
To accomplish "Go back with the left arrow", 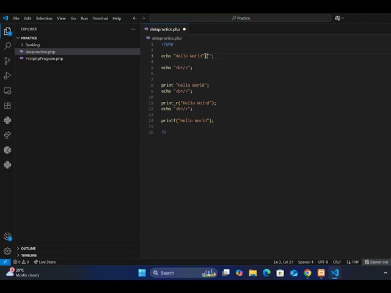I will click(134, 18).
